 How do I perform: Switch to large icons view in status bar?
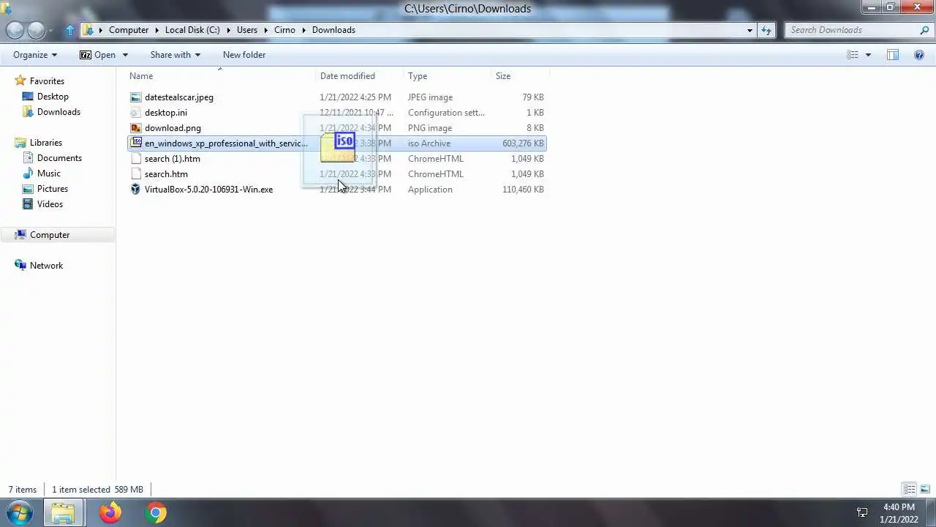pos(924,490)
